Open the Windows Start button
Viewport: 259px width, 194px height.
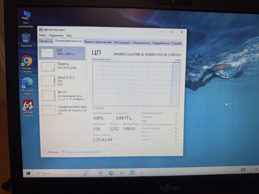28,173
